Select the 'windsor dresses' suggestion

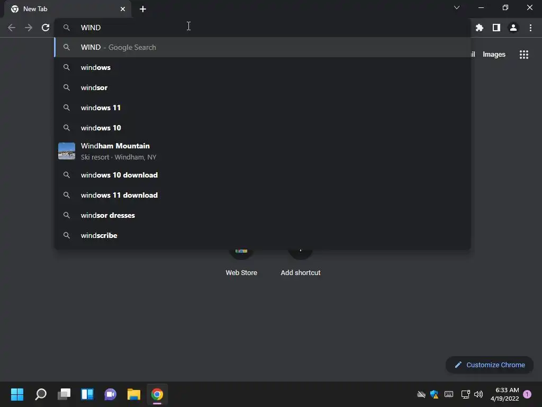(263, 215)
